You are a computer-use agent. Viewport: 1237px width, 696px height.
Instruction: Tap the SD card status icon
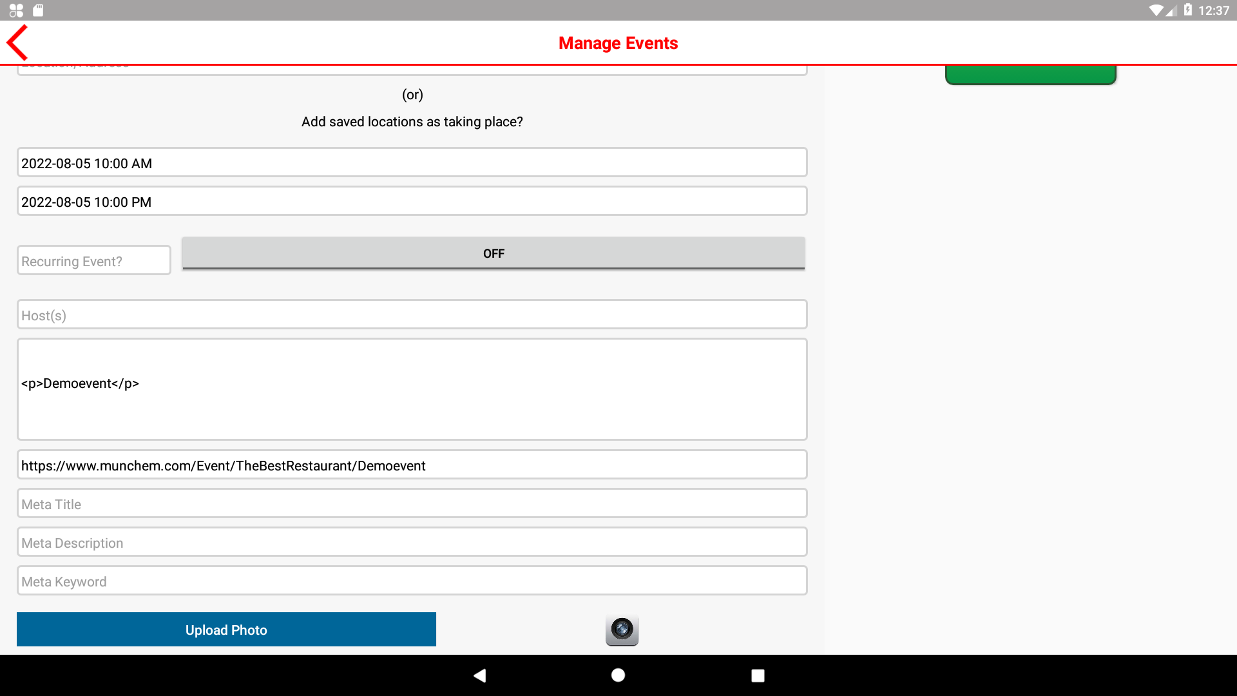(38, 10)
